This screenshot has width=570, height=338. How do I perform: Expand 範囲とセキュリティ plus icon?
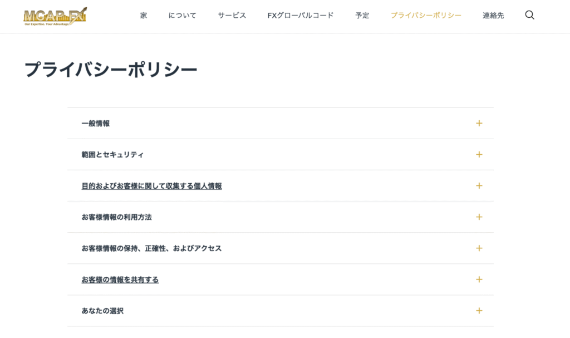tap(479, 155)
